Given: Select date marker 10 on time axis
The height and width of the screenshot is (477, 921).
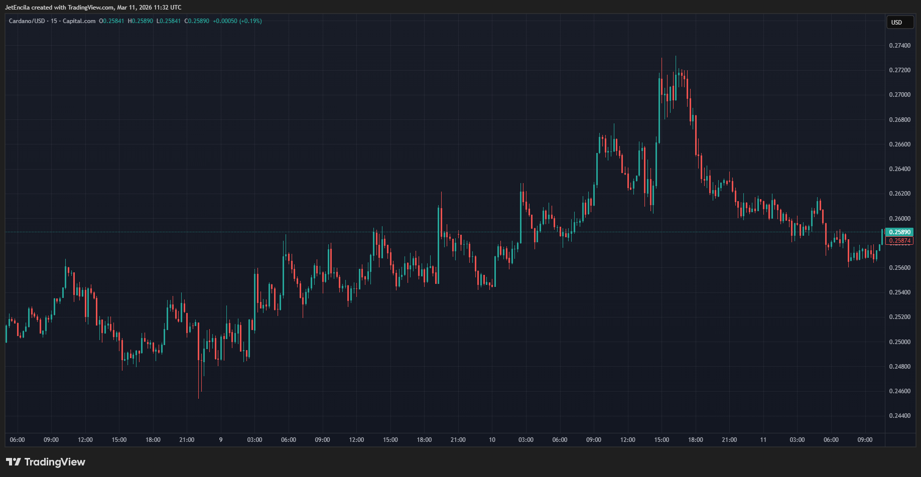Looking at the screenshot, I should click(x=492, y=440).
